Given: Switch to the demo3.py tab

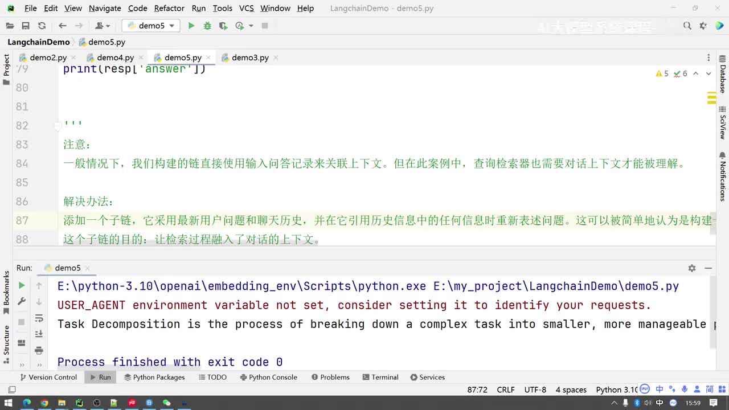Looking at the screenshot, I should click(x=249, y=58).
